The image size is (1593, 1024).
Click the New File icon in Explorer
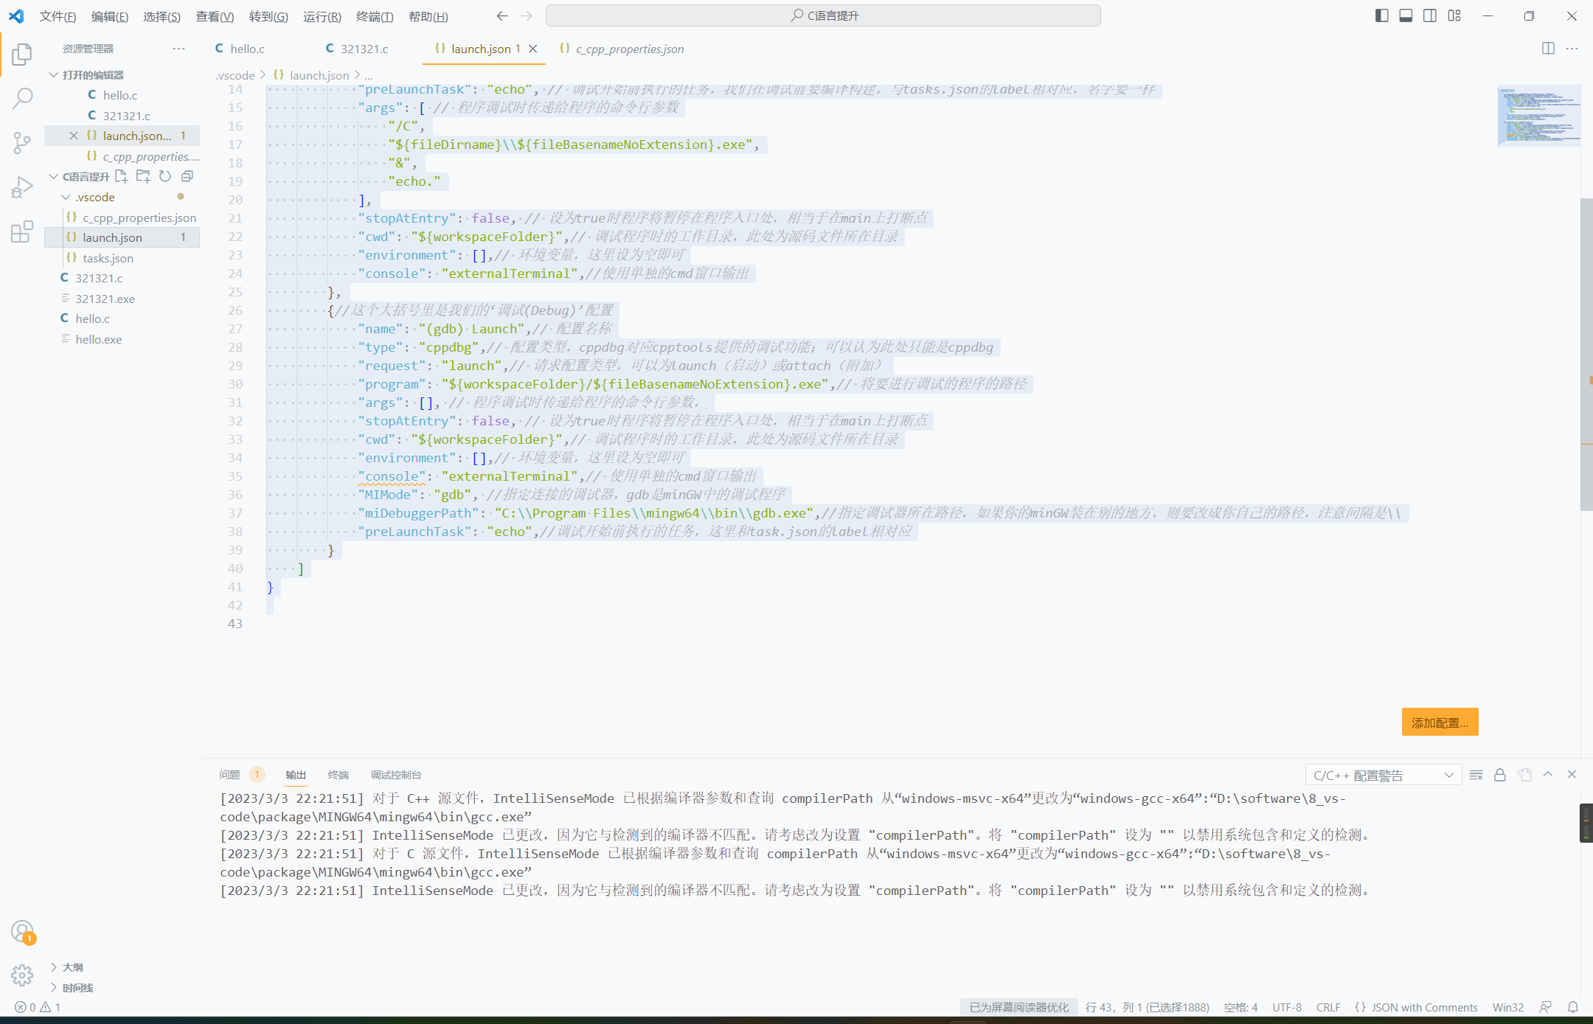[x=121, y=176]
